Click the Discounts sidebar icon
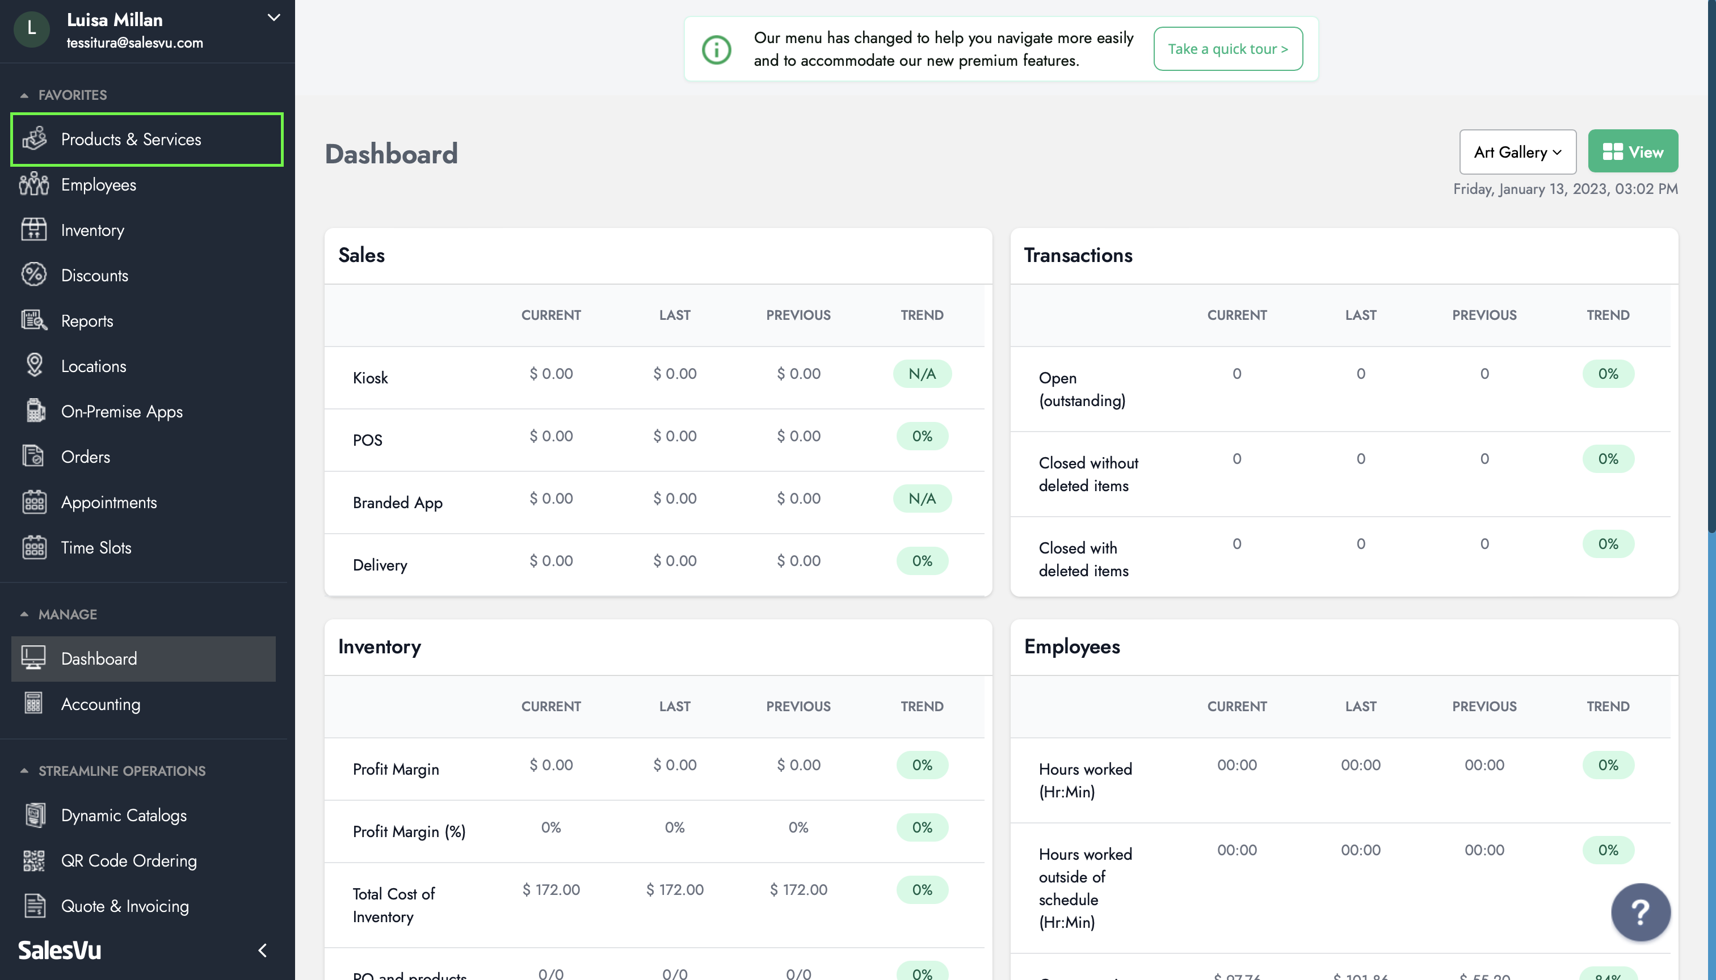The image size is (1716, 980). coord(34,276)
